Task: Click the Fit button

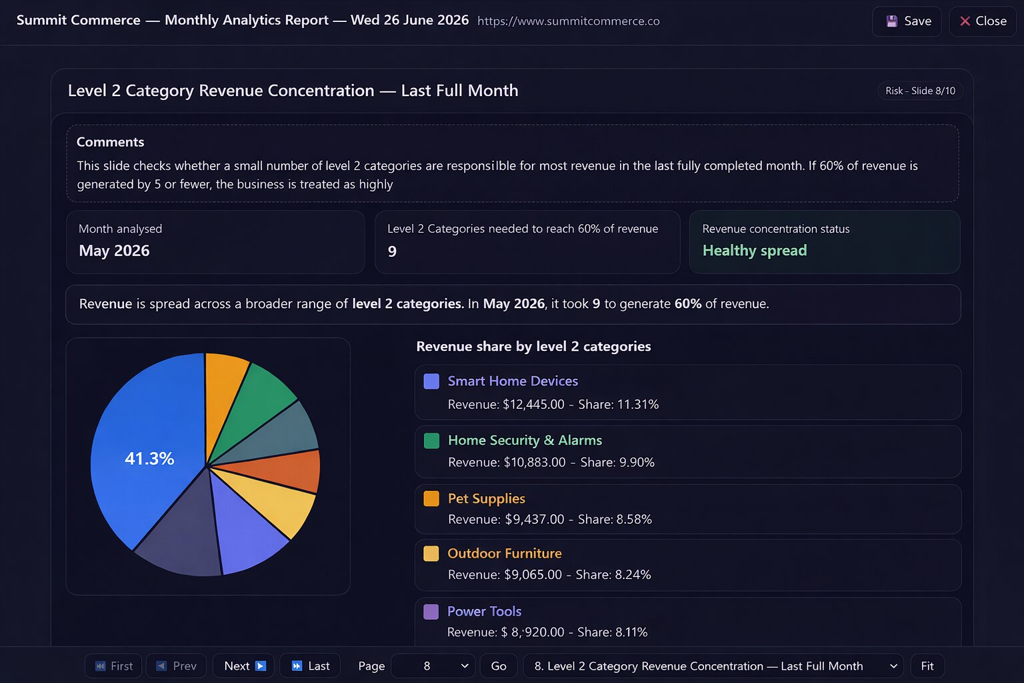Action: click(x=927, y=666)
